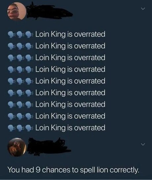Click the fifth 'Loin King is overrated' line
Viewport: 152px width, 180px height.
click(x=70, y=81)
